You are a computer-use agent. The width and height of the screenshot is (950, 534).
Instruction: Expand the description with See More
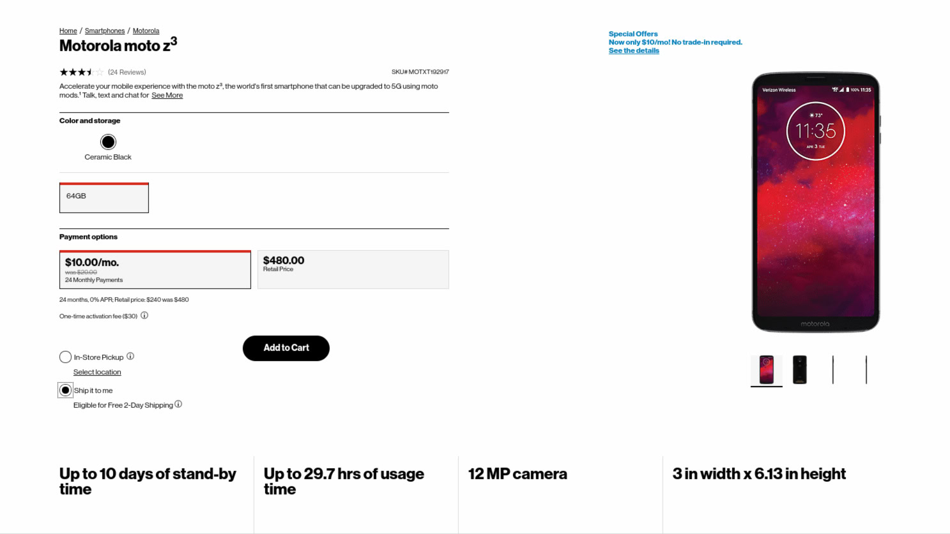click(x=167, y=95)
